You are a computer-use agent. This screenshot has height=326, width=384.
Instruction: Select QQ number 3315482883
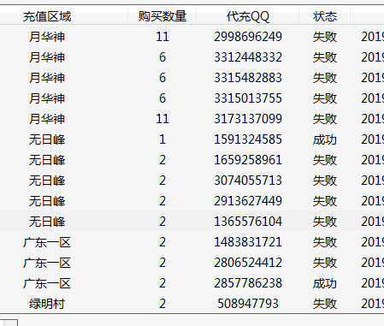tap(248, 78)
